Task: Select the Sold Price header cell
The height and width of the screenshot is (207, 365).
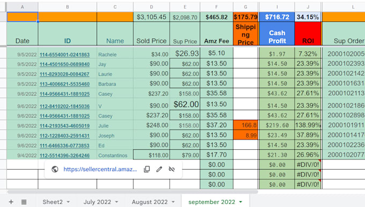Action: (151, 34)
